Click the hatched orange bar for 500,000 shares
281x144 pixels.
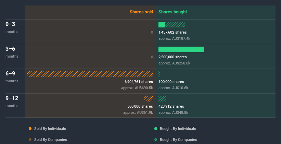149,99
